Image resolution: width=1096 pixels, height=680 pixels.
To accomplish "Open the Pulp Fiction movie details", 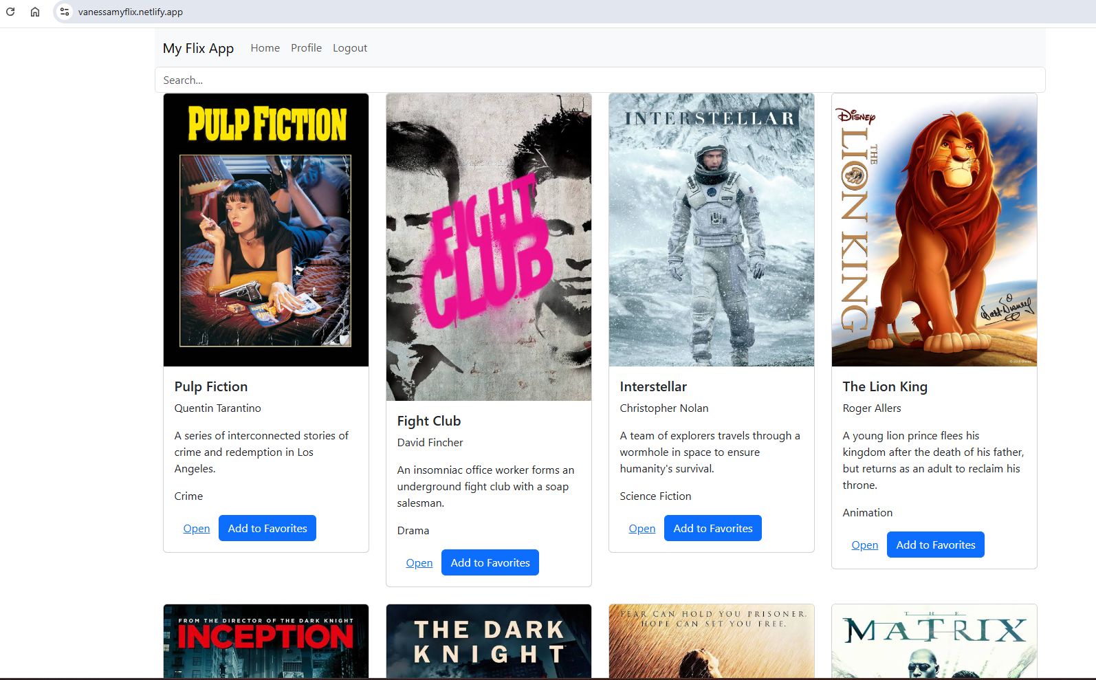I will (197, 528).
